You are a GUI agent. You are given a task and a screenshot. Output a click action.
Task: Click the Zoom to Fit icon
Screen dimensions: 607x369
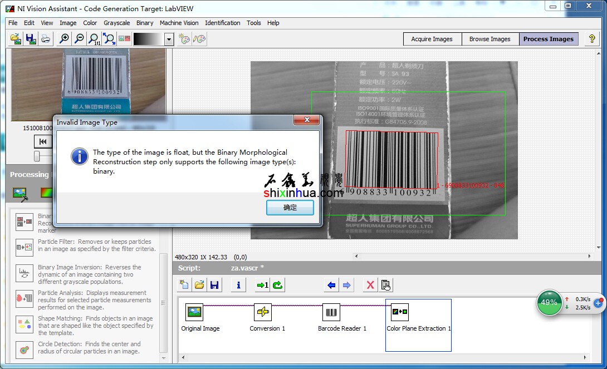[x=109, y=39]
